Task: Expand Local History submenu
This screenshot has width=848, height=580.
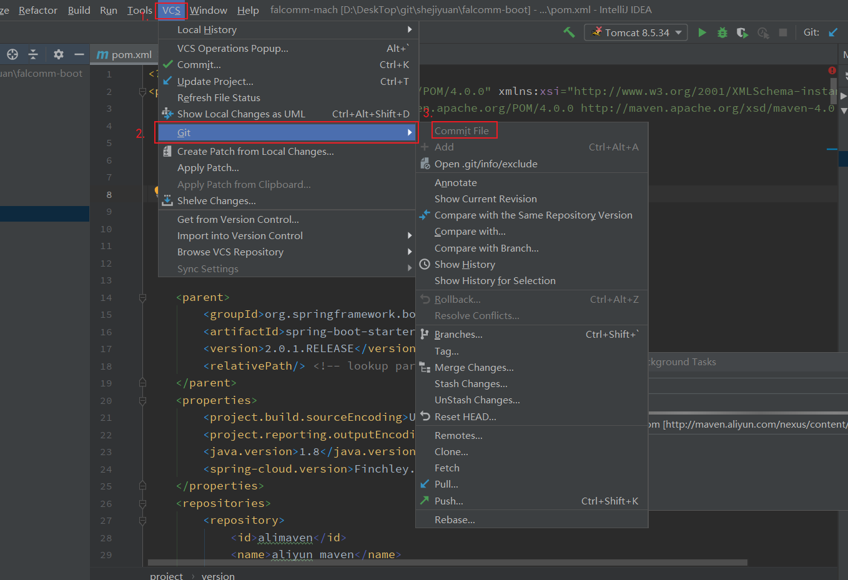Action: point(288,29)
